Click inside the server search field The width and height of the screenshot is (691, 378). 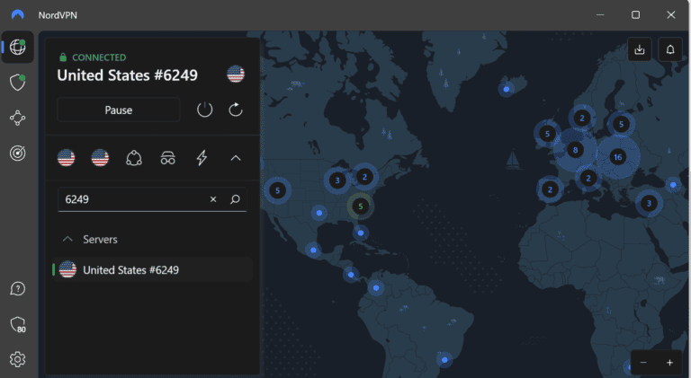tap(130, 199)
